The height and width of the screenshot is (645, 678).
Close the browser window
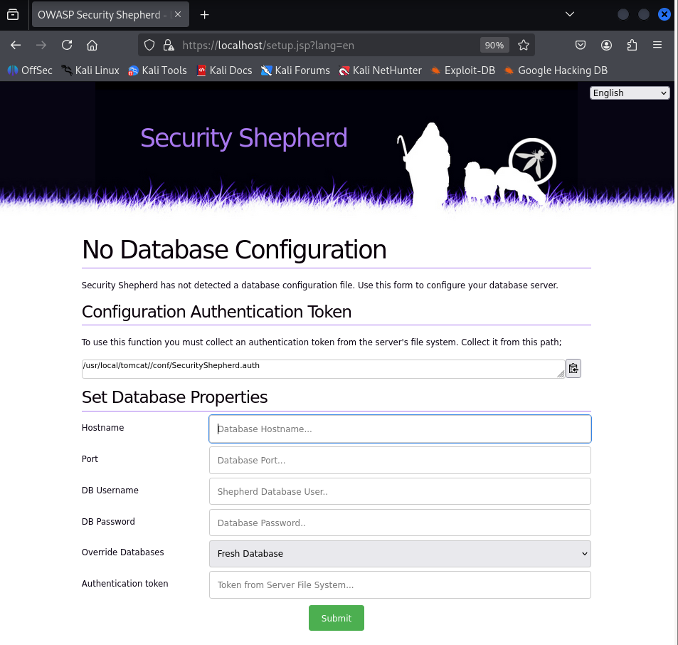[x=664, y=14]
